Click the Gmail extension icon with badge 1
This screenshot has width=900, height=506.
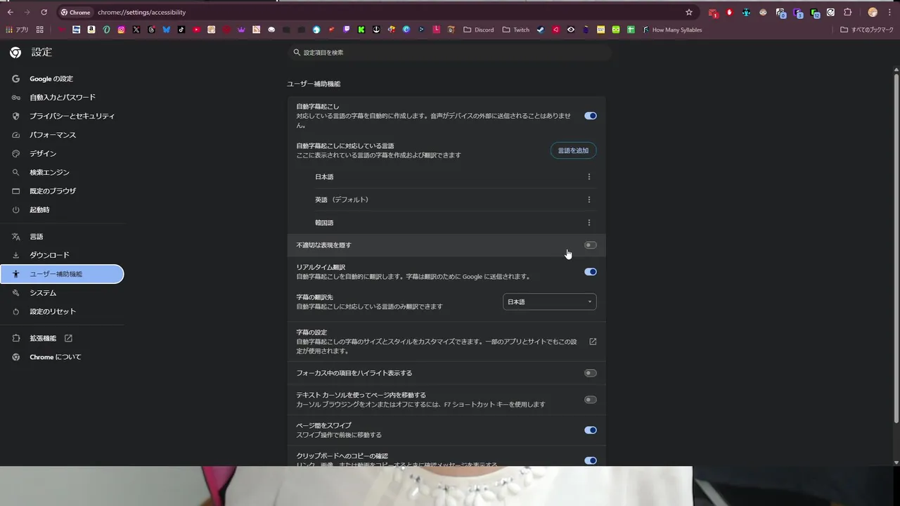point(713,13)
